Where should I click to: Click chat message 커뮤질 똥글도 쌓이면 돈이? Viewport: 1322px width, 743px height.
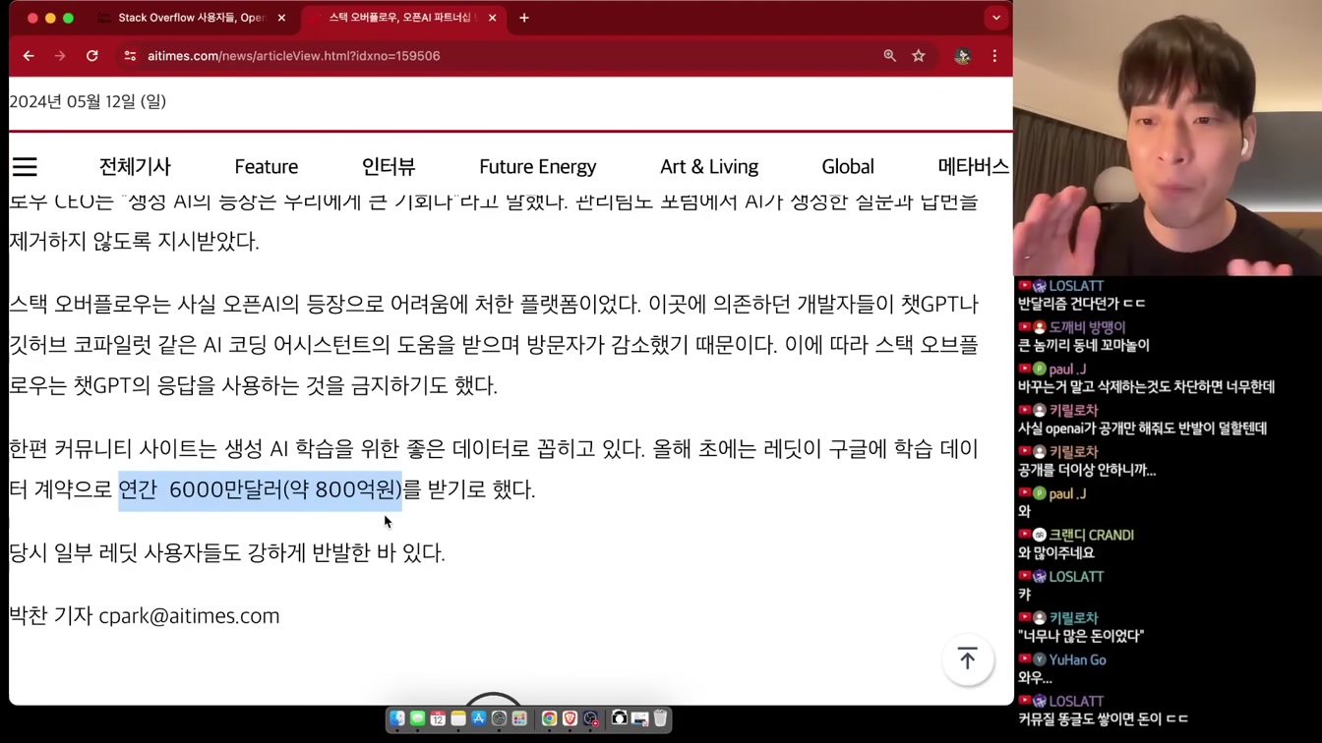1103,719
